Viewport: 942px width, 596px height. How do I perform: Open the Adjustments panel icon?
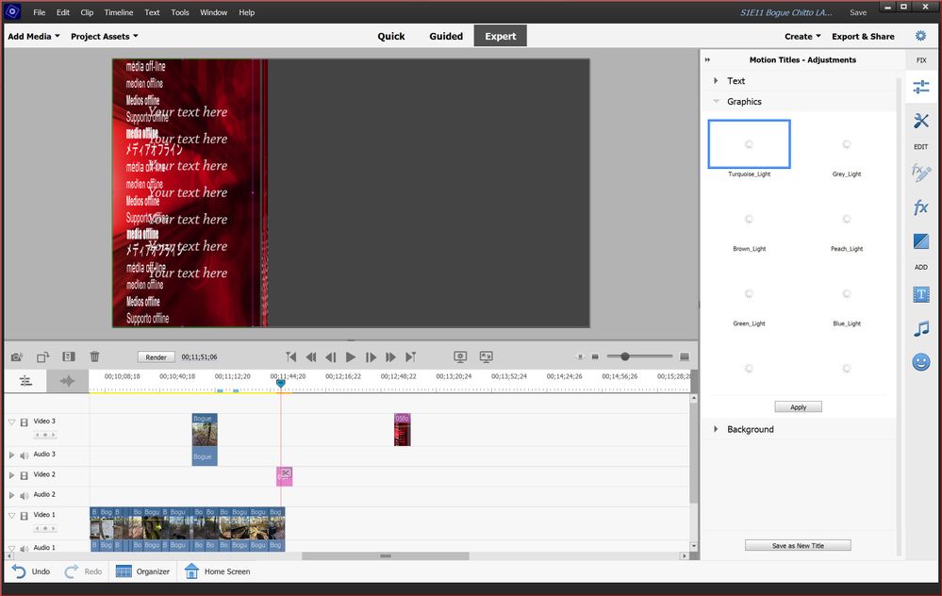click(x=920, y=88)
